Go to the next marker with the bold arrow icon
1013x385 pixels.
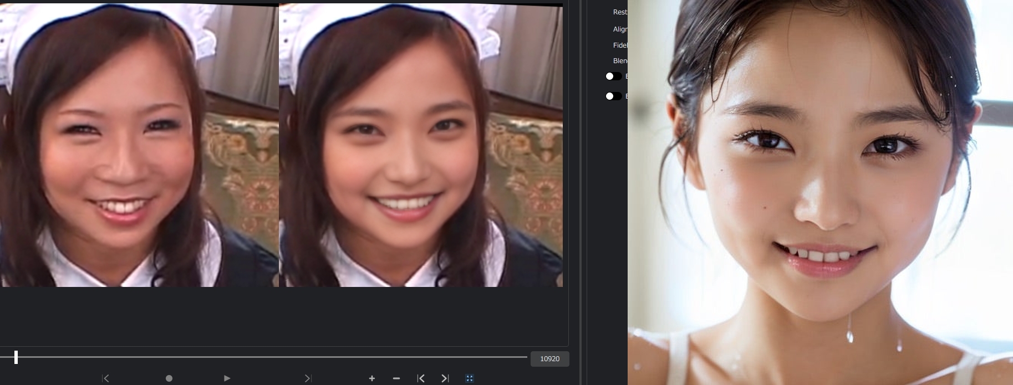(445, 378)
